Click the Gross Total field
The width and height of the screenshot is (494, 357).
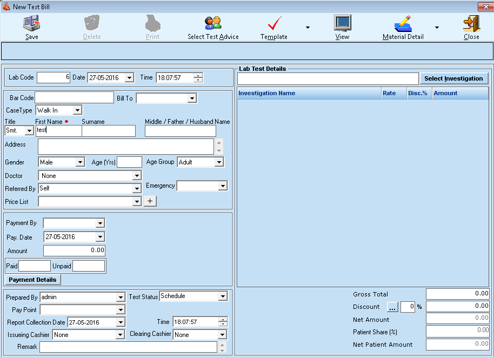[x=457, y=294]
